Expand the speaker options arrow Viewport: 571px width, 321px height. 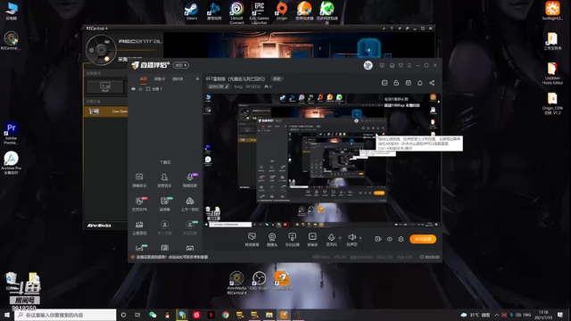(x=360, y=238)
